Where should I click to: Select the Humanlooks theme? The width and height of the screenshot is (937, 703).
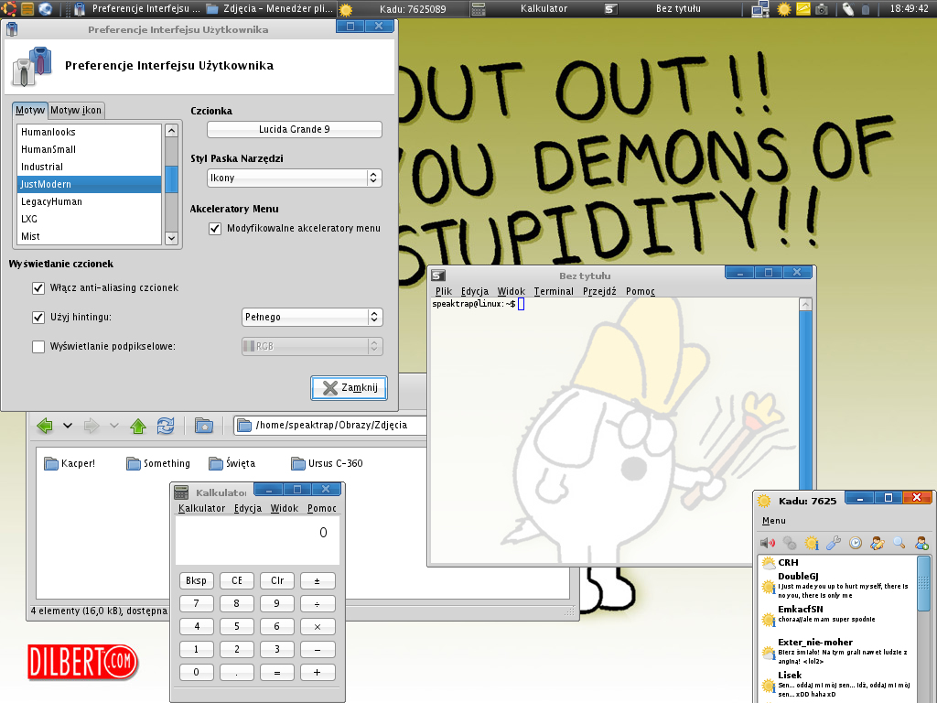tap(90, 132)
